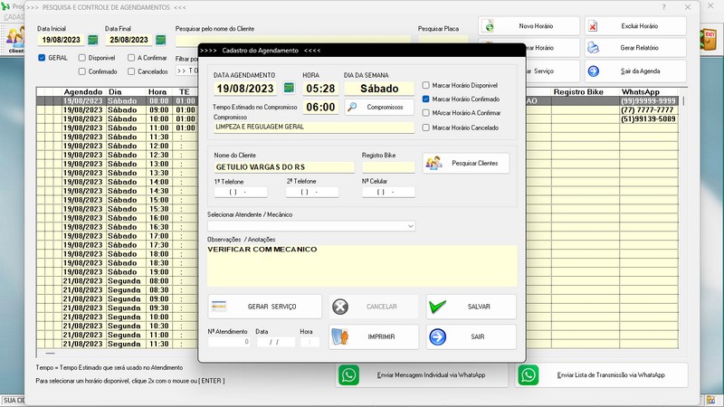Screen dimensions: 724x407
Task: Click the Excluir Horário red X icon
Action: (593, 26)
